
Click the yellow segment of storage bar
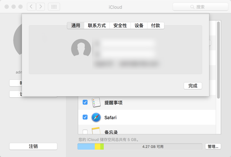pyautogui.click(x=97, y=147)
